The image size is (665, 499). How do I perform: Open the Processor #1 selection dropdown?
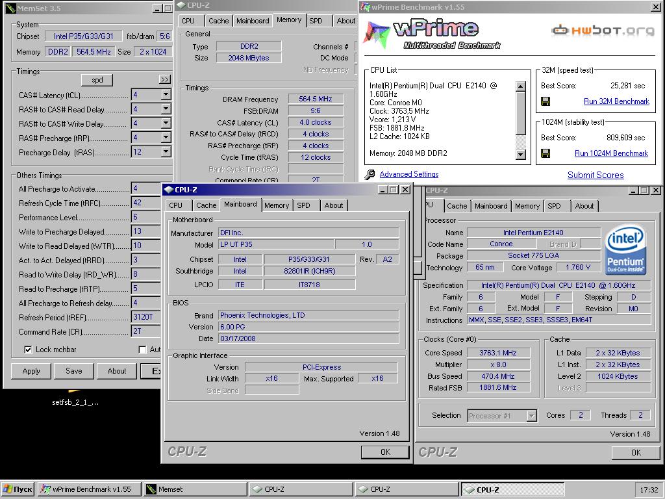[x=531, y=416]
